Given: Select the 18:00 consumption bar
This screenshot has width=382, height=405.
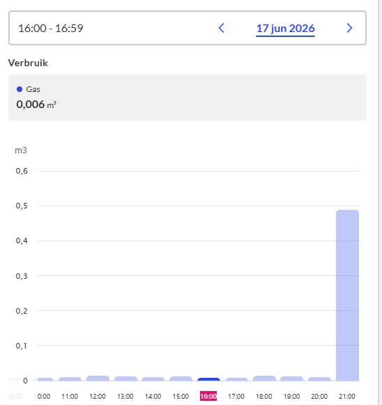Looking at the screenshot, I should (264, 379).
